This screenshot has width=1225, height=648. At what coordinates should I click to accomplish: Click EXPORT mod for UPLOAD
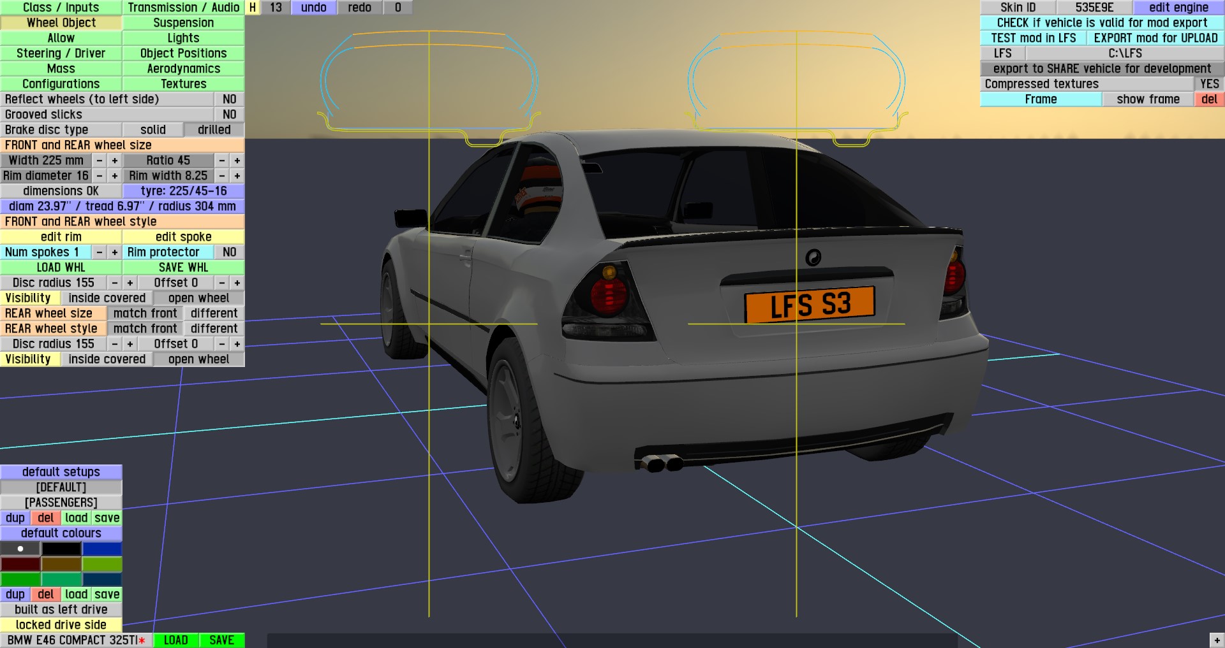(x=1156, y=38)
